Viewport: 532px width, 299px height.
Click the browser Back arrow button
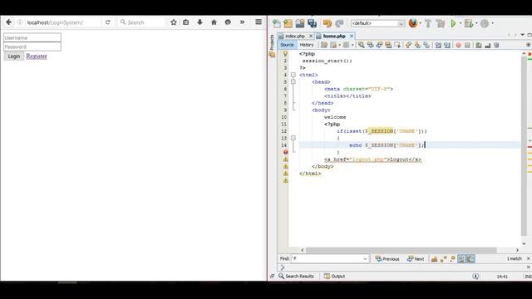[x=9, y=22]
